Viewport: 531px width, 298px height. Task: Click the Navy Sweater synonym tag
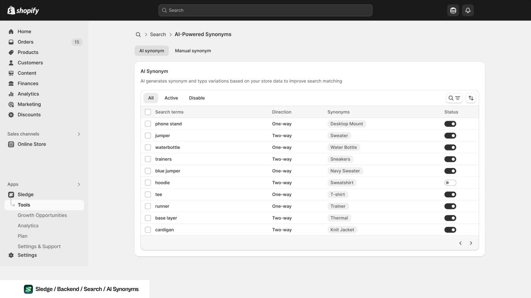pos(345,171)
